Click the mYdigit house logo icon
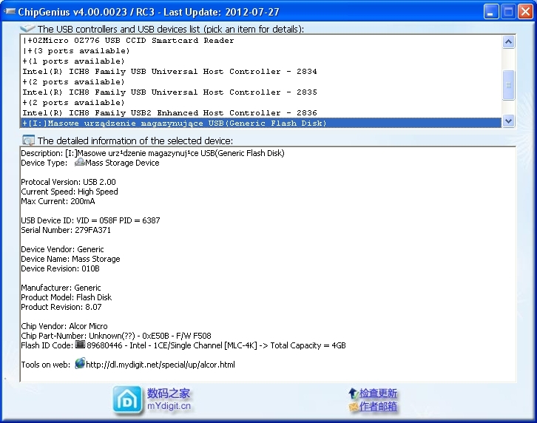The image size is (537, 423). [127, 399]
